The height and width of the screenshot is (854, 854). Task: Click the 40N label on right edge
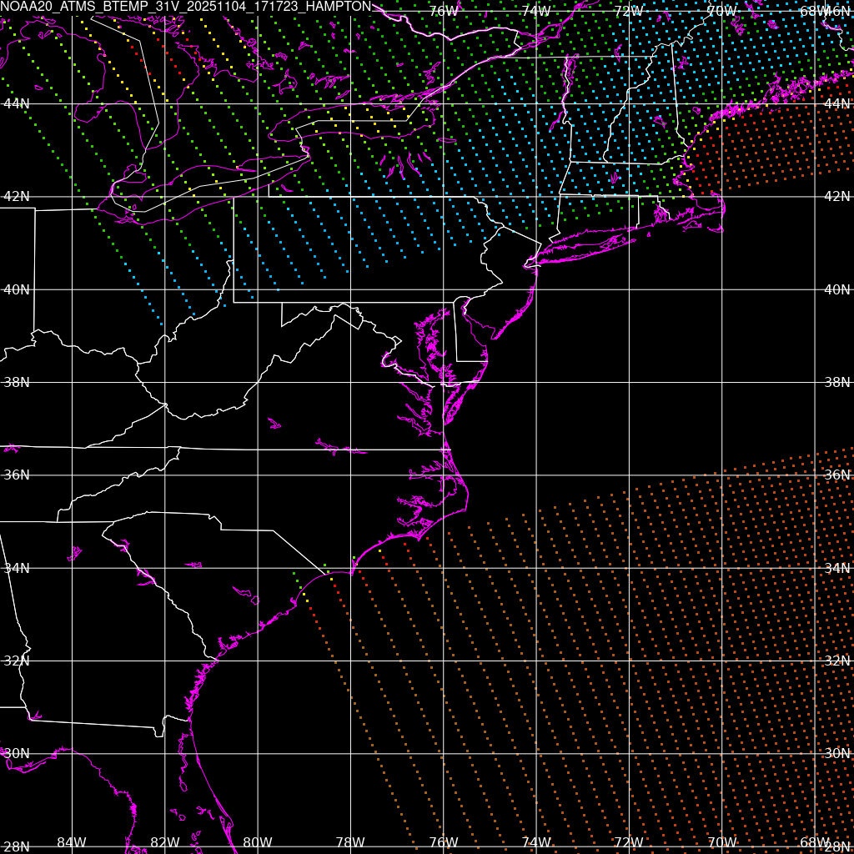[836, 289]
